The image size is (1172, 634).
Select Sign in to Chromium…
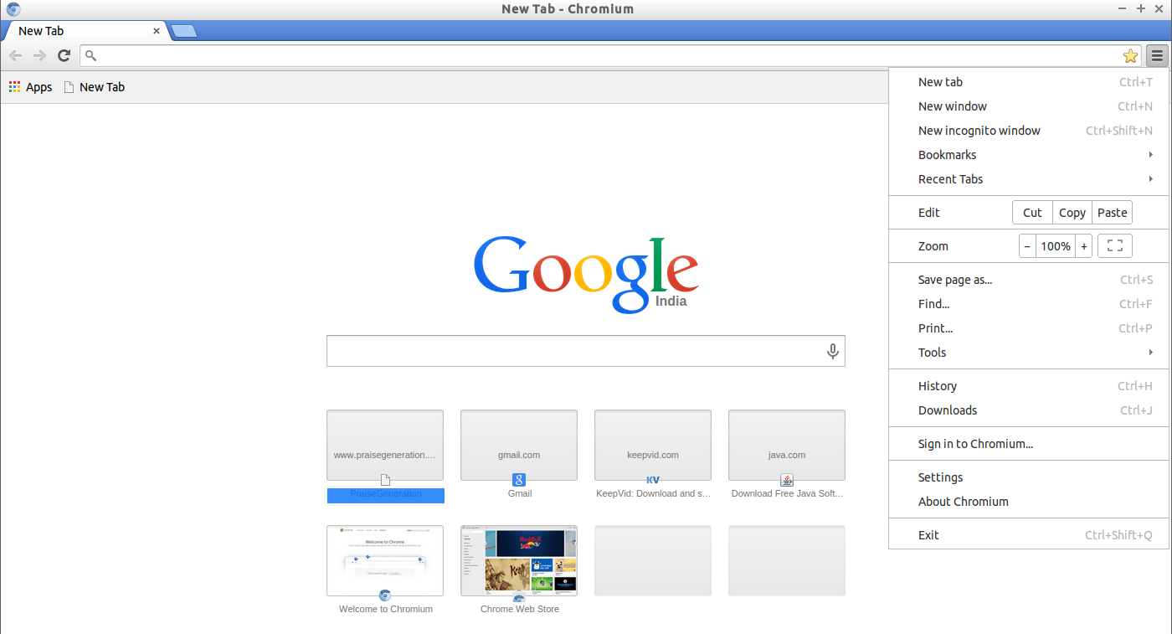pos(1029,444)
